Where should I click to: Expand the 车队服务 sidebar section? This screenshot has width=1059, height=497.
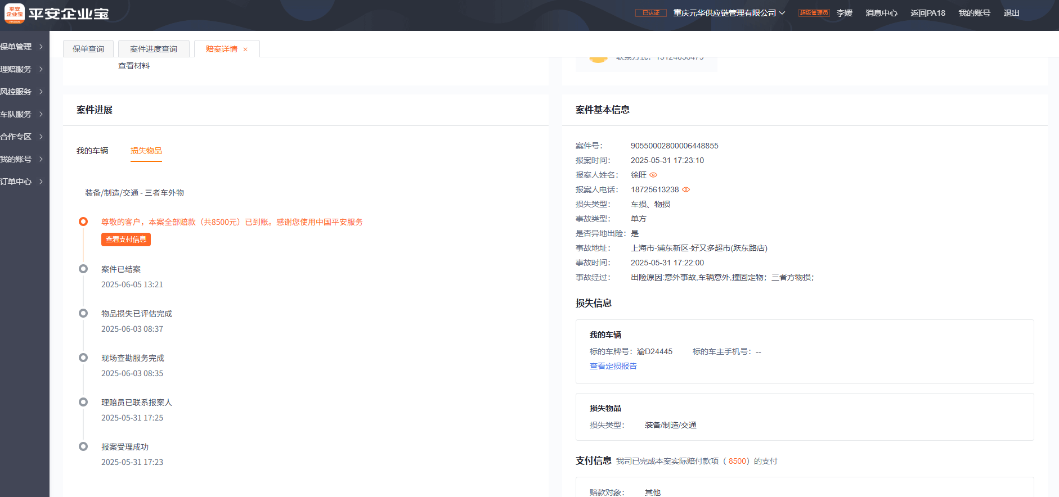pyautogui.click(x=23, y=114)
